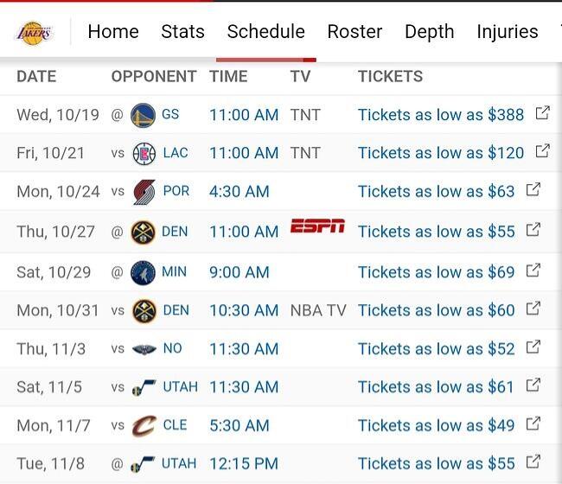
Task: Click Tickets as low as $63 link
Action: (436, 192)
